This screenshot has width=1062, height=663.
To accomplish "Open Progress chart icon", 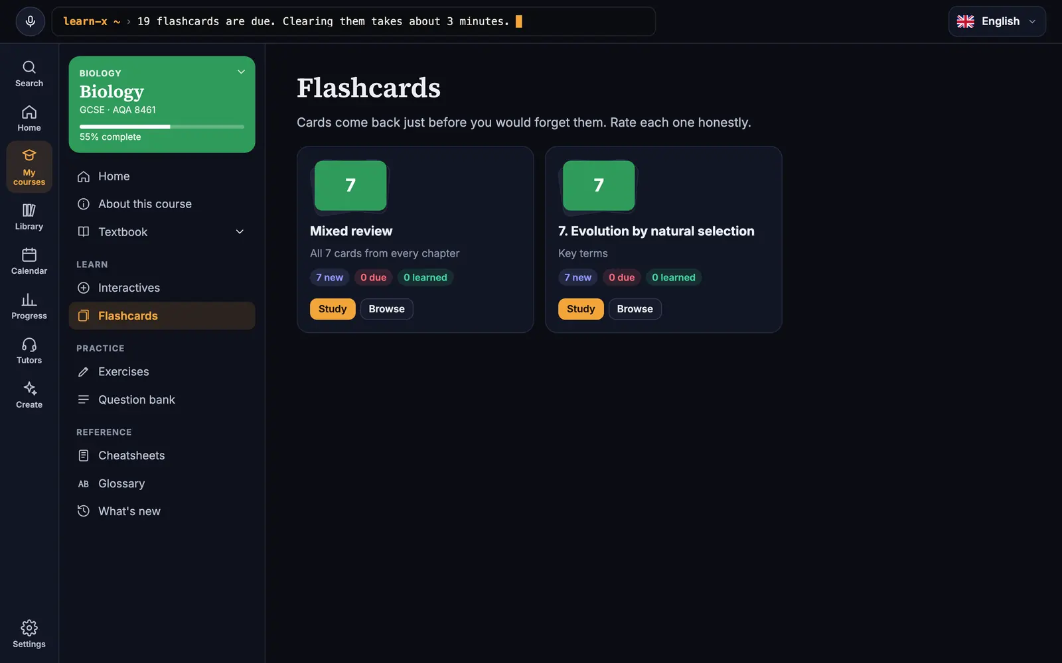I will tap(29, 306).
